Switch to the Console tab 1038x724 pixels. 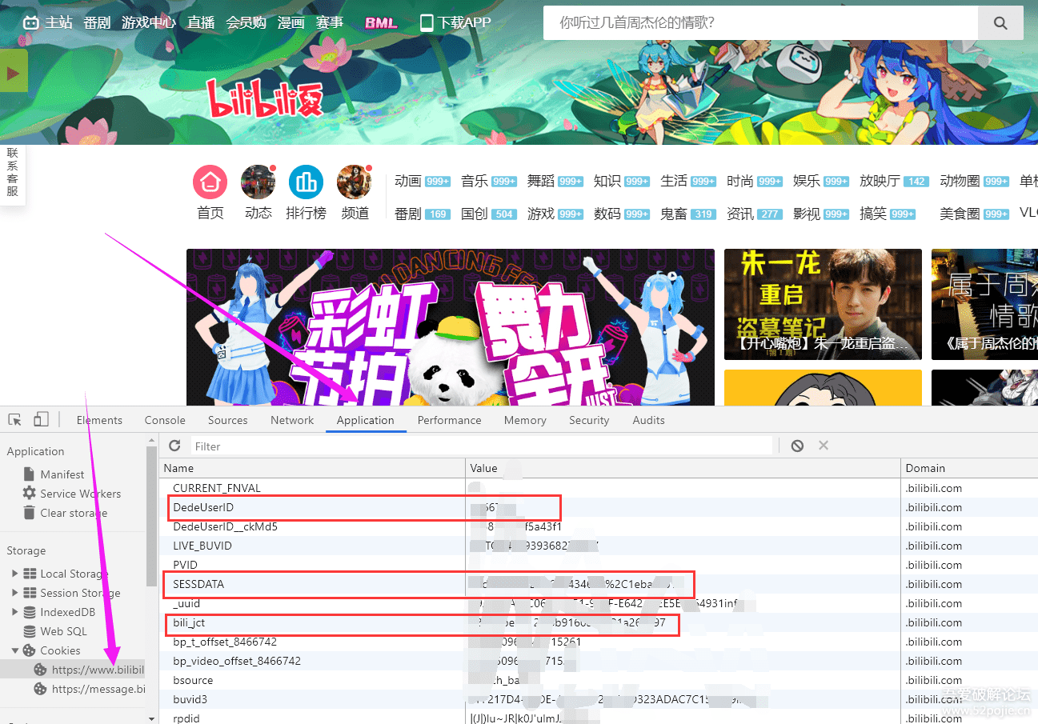[x=165, y=420]
